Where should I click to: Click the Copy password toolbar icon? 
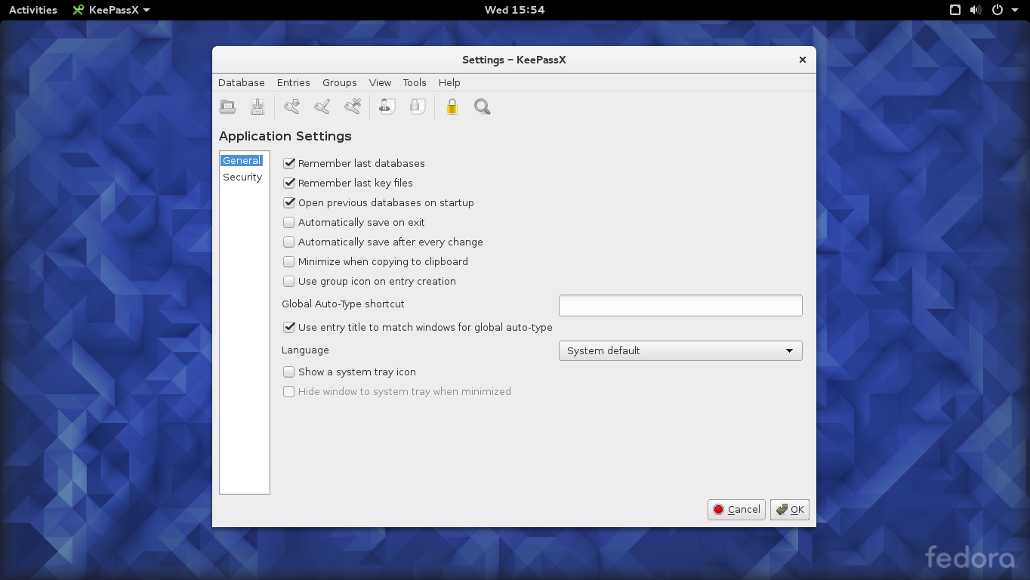418,106
